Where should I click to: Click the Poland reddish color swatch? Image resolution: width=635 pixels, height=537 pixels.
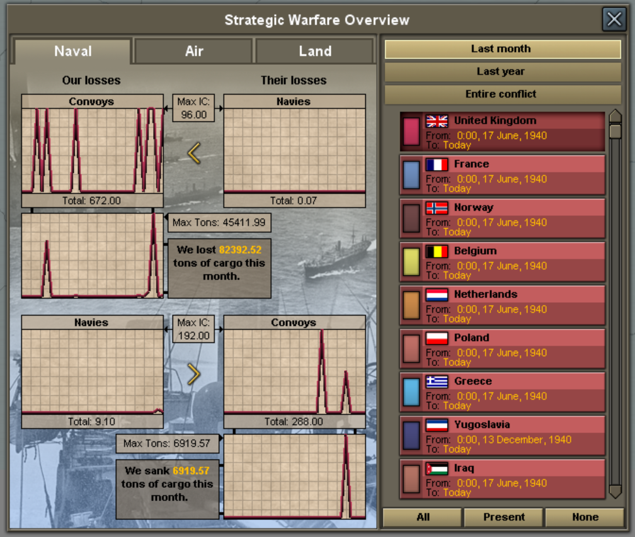coord(411,348)
